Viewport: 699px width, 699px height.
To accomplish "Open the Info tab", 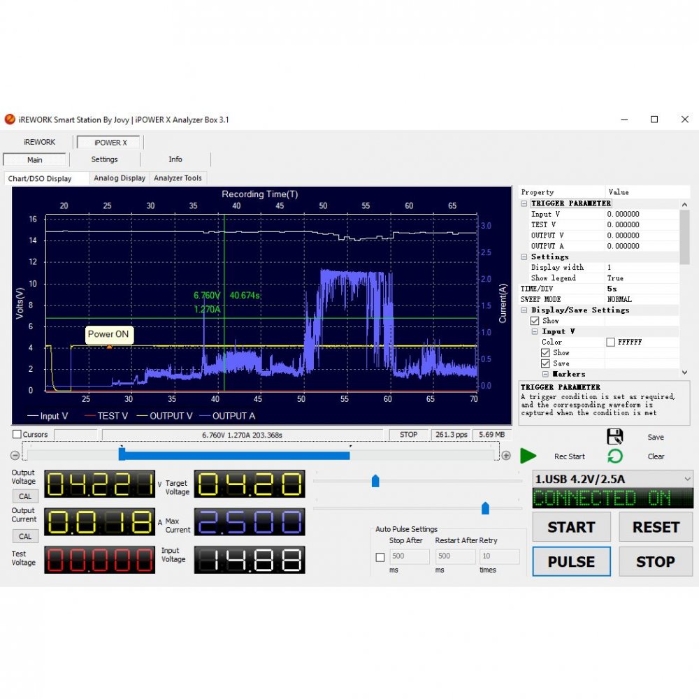I will 175,159.
